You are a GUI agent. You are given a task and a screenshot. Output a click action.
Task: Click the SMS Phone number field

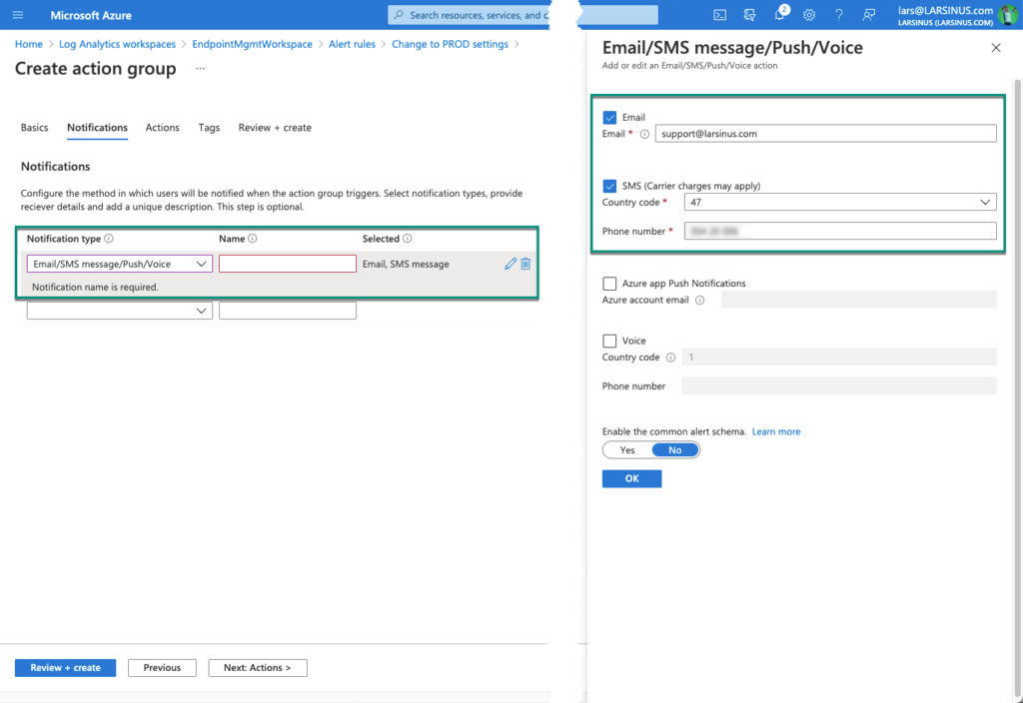839,231
